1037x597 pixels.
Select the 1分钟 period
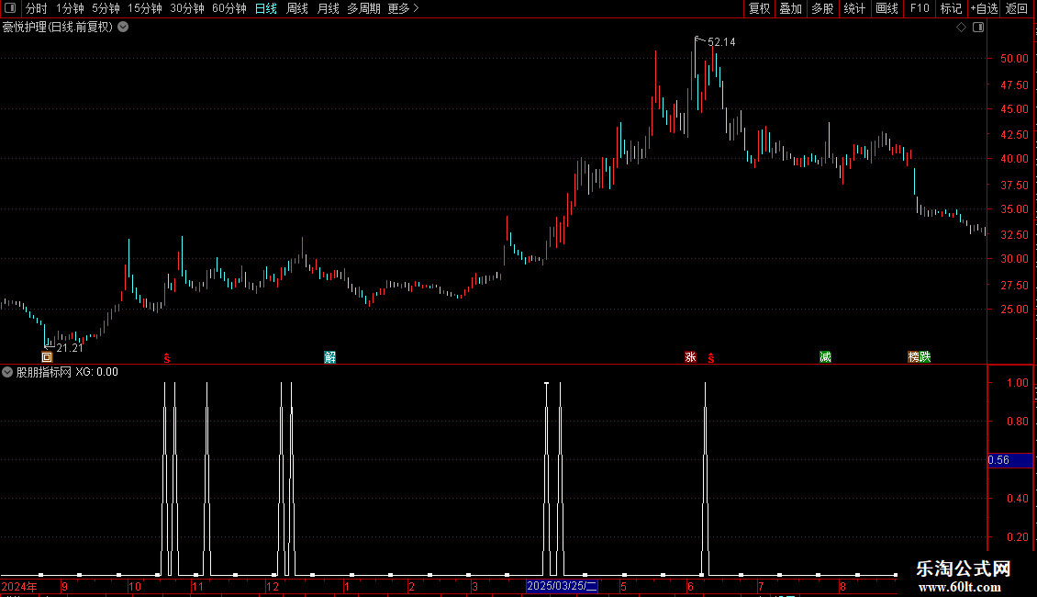(70, 8)
